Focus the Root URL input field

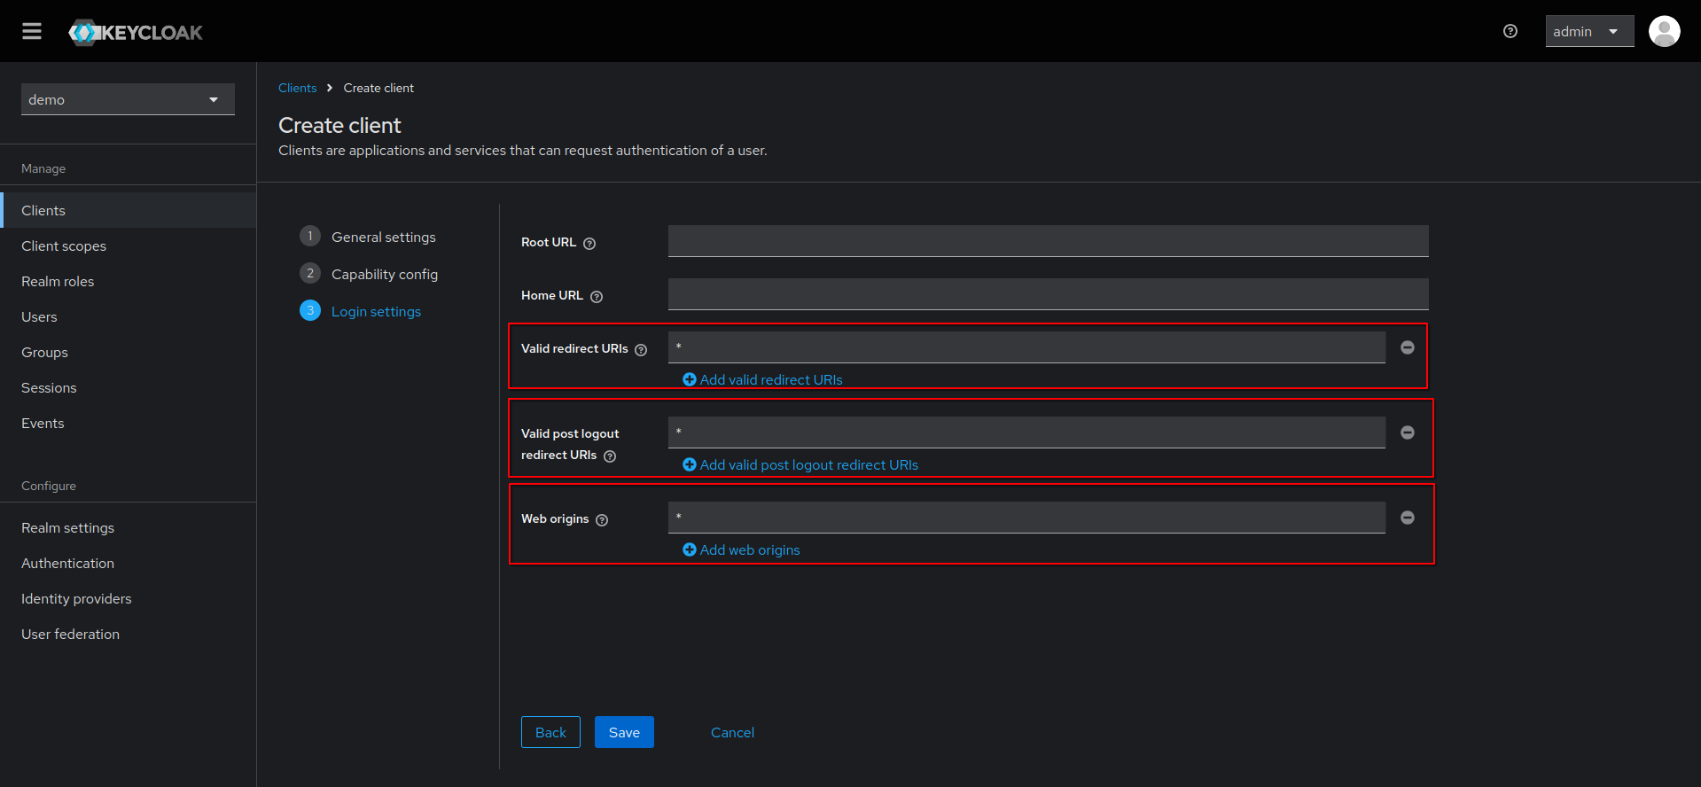1048,241
